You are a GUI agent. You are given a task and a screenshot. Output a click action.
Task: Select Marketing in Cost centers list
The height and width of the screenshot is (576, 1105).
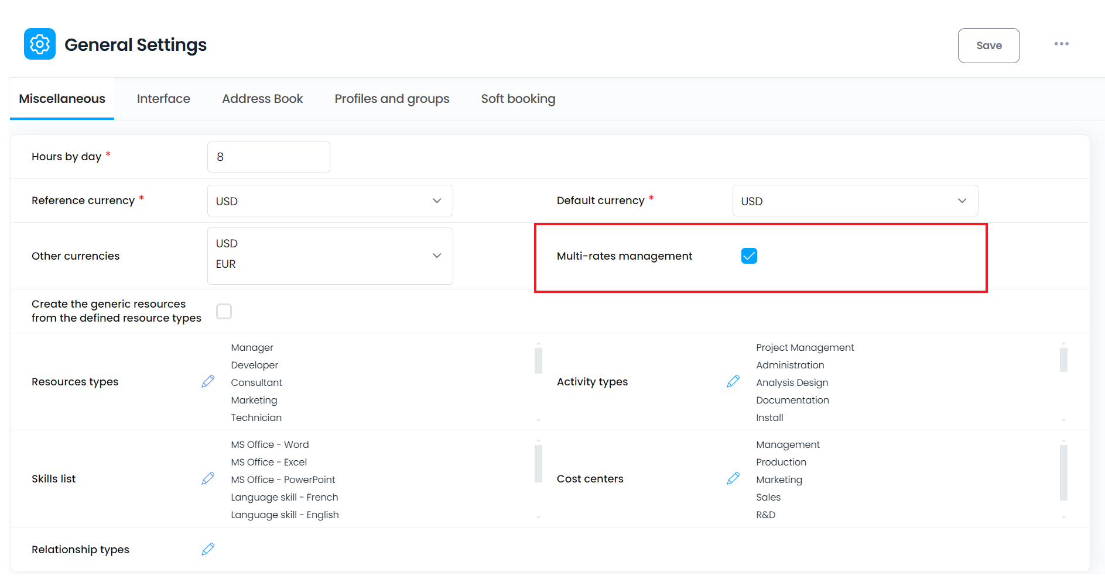[779, 480]
